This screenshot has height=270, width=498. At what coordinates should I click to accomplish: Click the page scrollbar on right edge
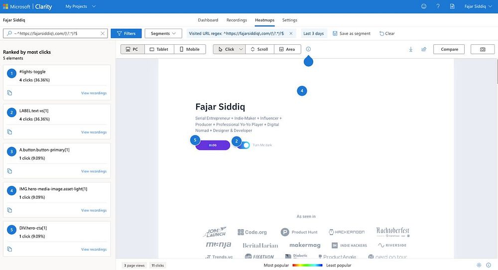pyautogui.click(x=497, y=71)
